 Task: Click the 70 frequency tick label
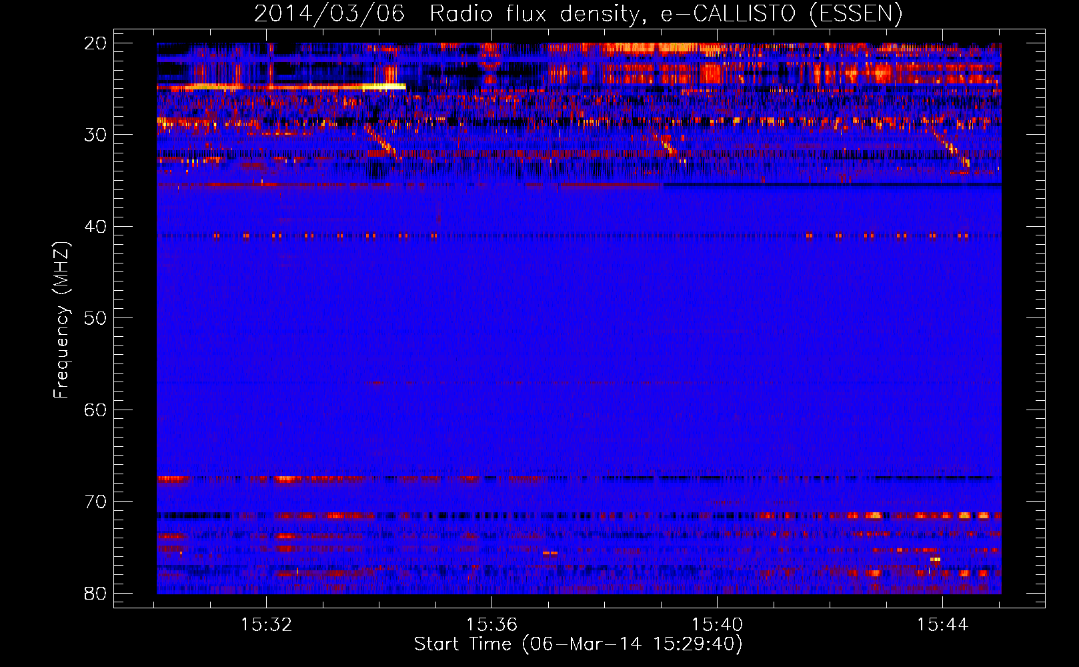[x=95, y=502]
